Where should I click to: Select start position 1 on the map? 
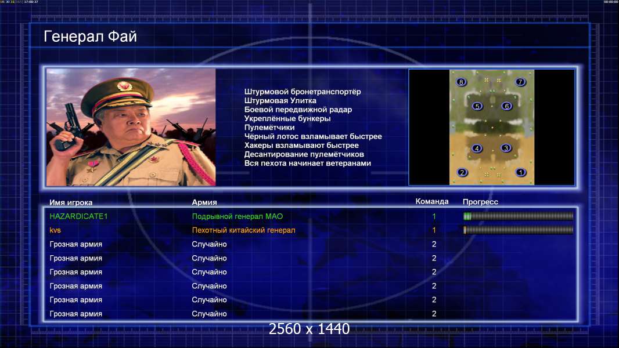point(521,172)
